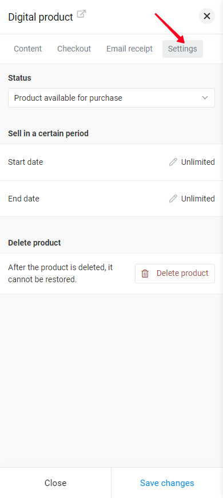Viewport: 223px width, 498px height.
Task: Click the trash can icon in Delete product
Action: (145, 274)
